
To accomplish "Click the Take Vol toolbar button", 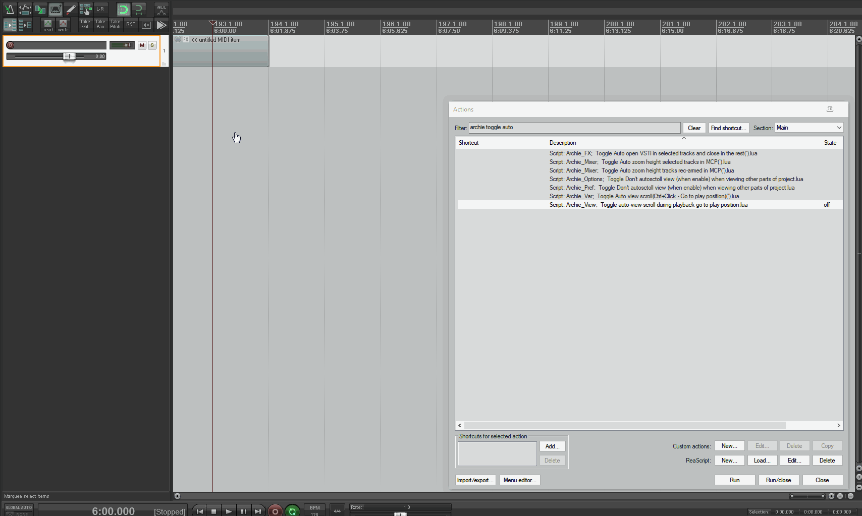I will pyautogui.click(x=85, y=24).
